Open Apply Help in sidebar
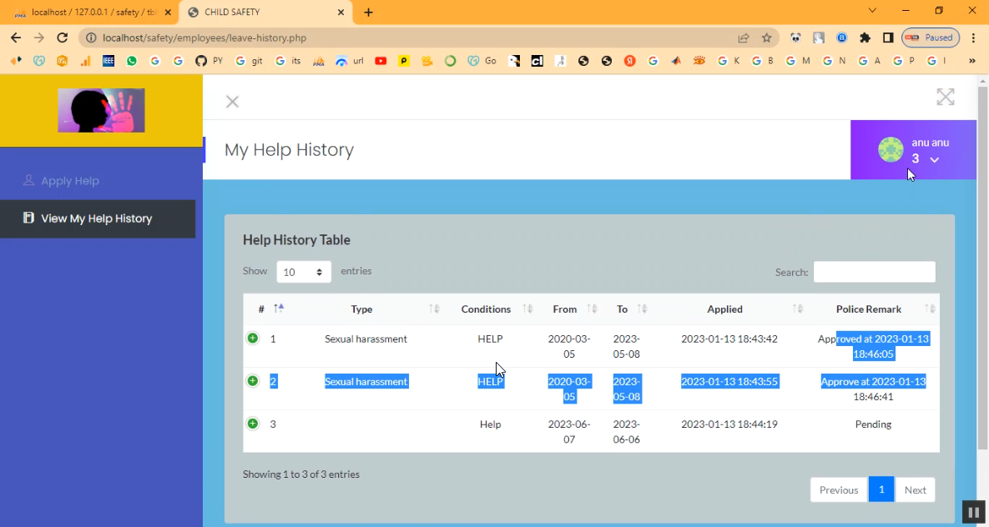 tap(70, 181)
